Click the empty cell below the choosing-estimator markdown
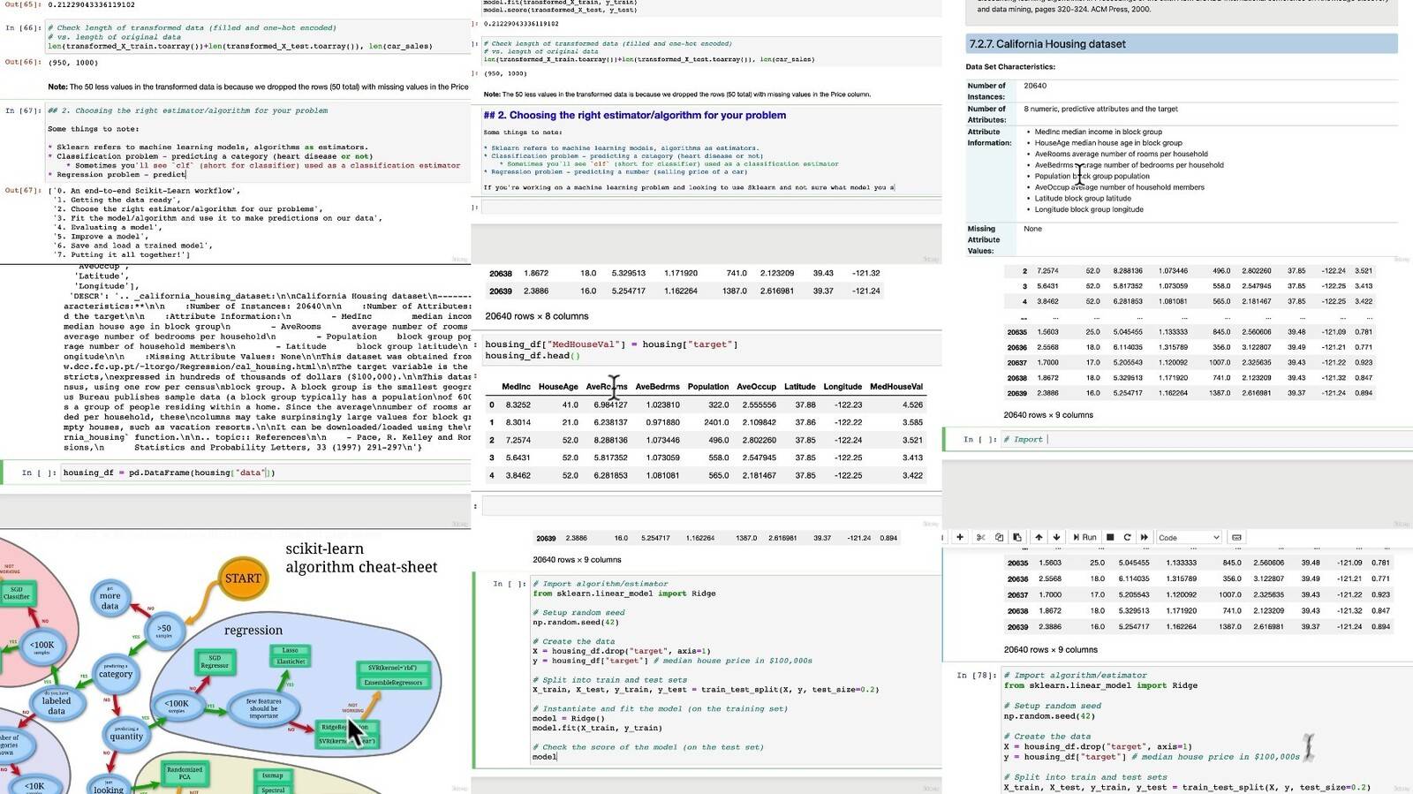Screen dimensions: 1413x794 tap(711, 208)
